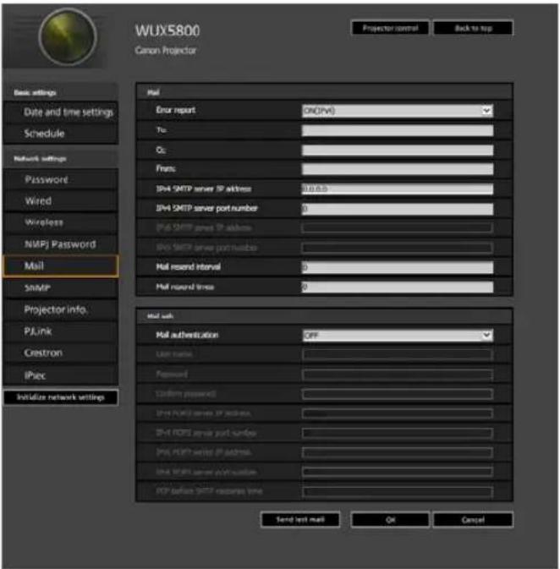The height and width of the screenshot is (569, 560).
Task: Click the Back to top button
Action: click(x=473, y=28)
